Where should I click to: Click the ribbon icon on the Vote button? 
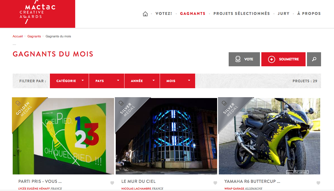pos(238,59)
